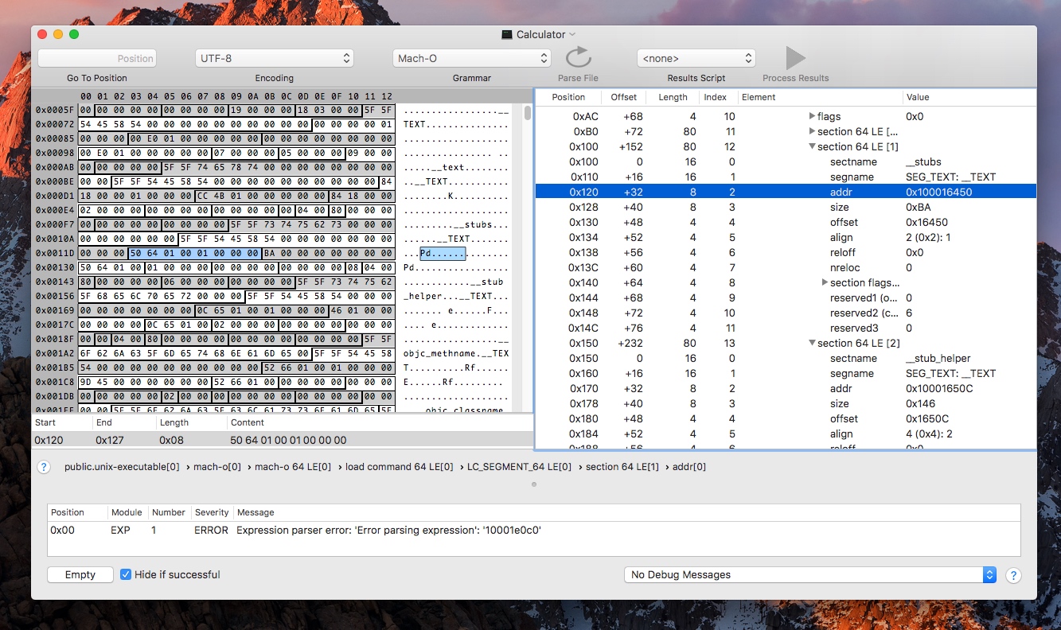Open the Results Script <none> dropdown
1061x630 pixels.
696,58
